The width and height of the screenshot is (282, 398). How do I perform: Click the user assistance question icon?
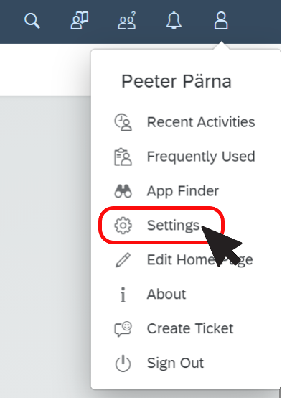tap(126, 21)
